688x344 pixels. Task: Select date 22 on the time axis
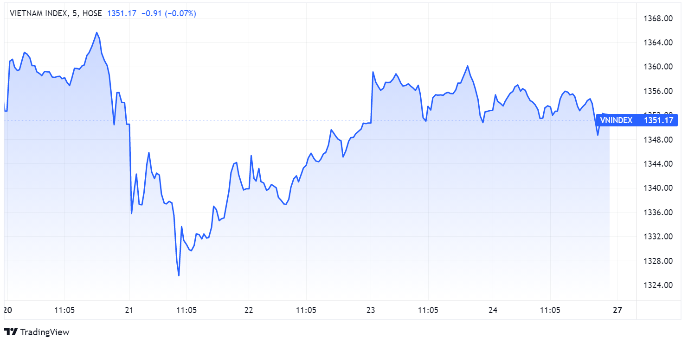click(249, 310)
